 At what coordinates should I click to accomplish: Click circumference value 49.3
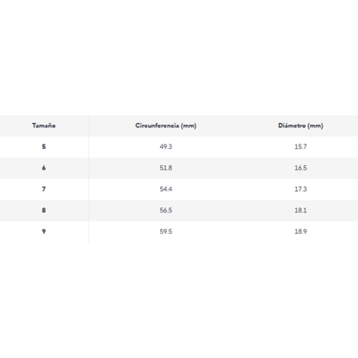[x=166, y=146]
